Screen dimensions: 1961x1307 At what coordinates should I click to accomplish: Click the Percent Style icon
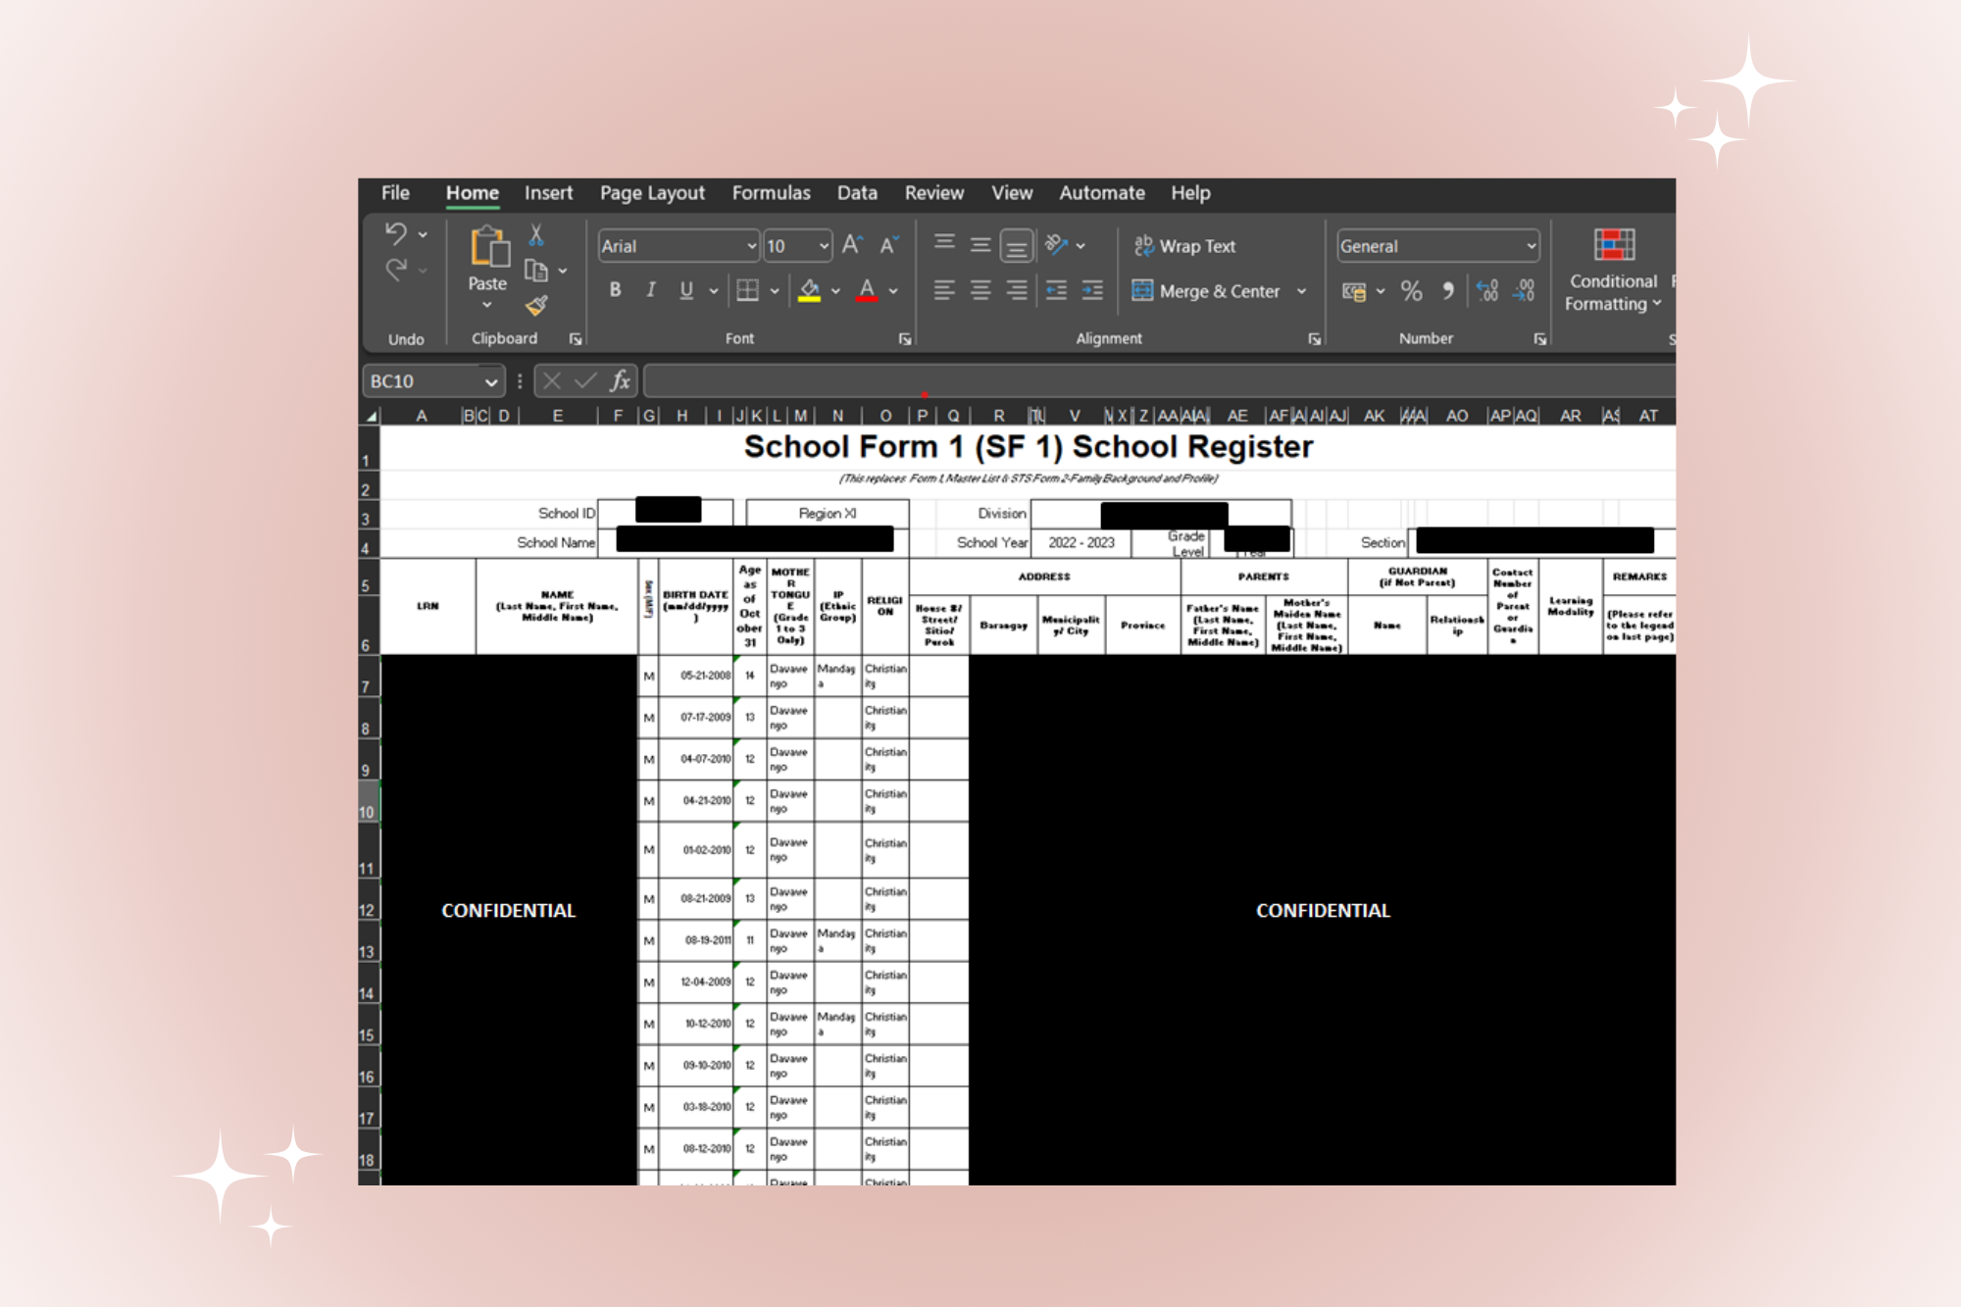1411,291
